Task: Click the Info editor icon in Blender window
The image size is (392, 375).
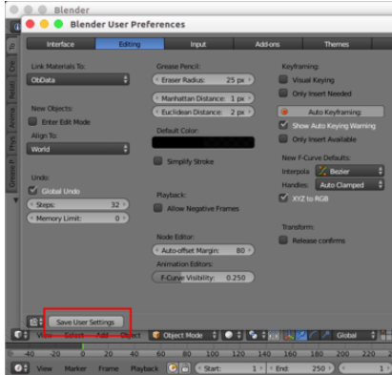Action: [16, 27]
